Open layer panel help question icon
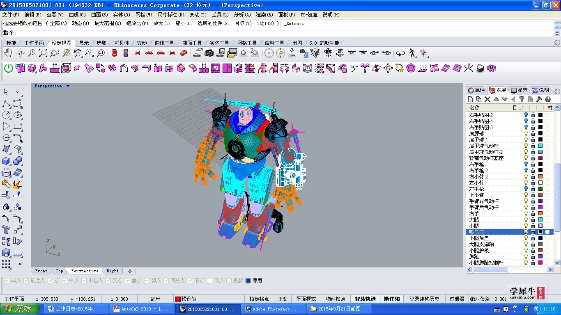561x315 pixels. click(x=548, y=99)
